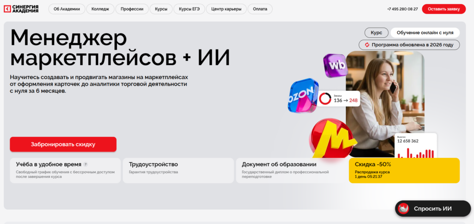This screenshot has height=224, width=474.
Task: Select the Документ об образовании card
Action: (x=292, y=170)
